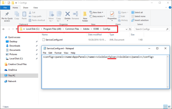Click Program Files (x86) breadcrumb
This screenshot has height=109, width=172.
(52, 29)
